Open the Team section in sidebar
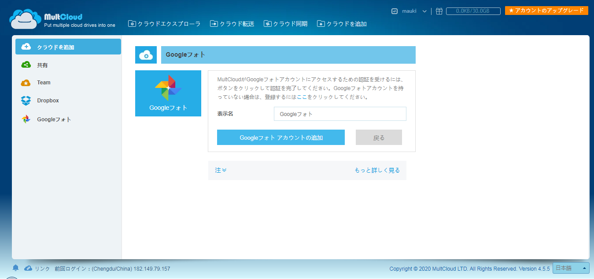The height and width of the screenshot is (279, 594). pos(44,83)
